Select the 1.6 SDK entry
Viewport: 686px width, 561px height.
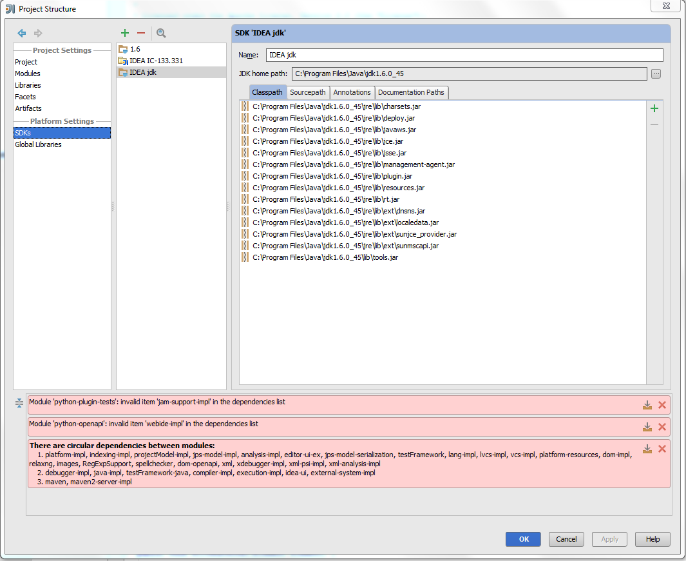pos(135,49)
